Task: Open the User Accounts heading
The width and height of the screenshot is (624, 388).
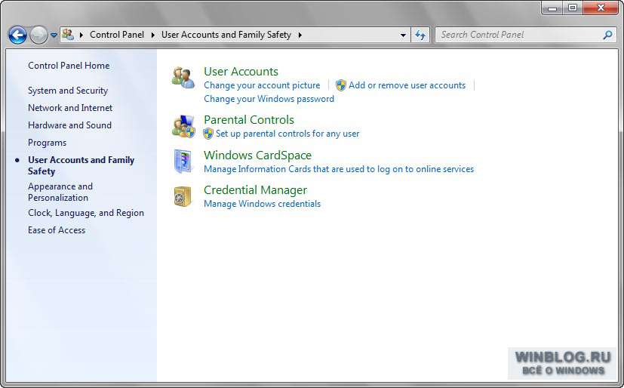Action: click(241, 72)
